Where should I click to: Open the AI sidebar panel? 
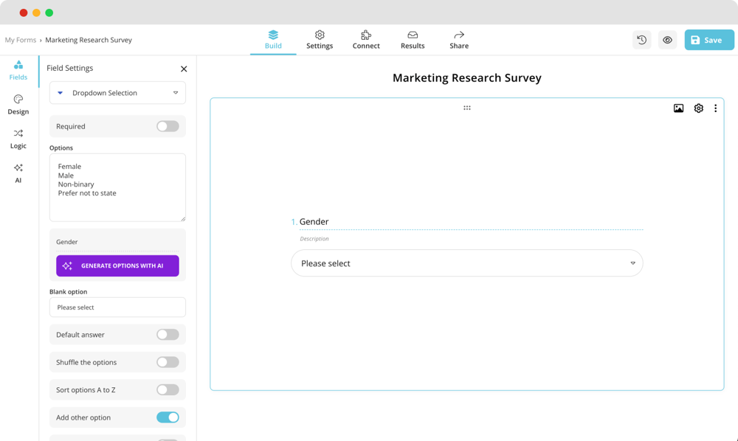[18, 173]
